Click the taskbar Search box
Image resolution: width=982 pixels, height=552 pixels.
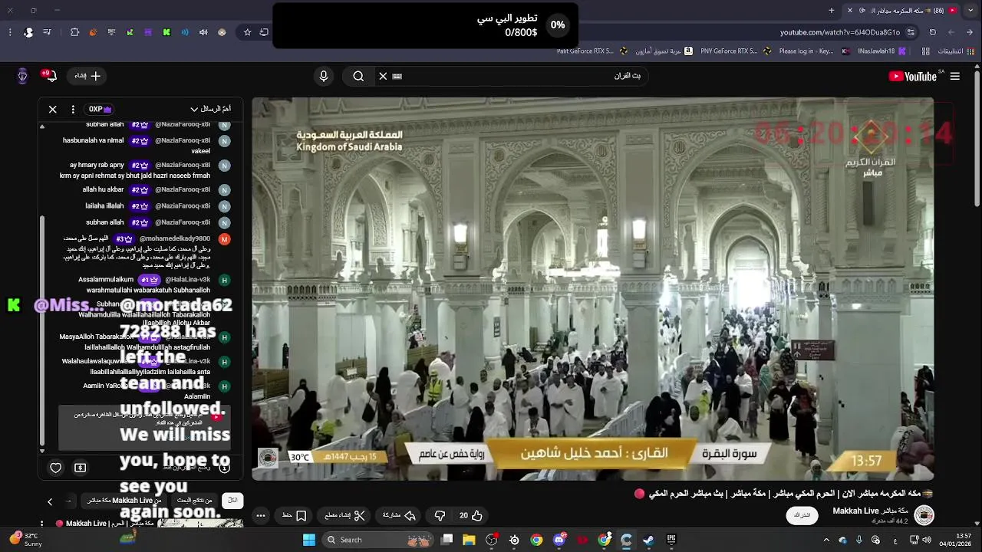point(377,540)
